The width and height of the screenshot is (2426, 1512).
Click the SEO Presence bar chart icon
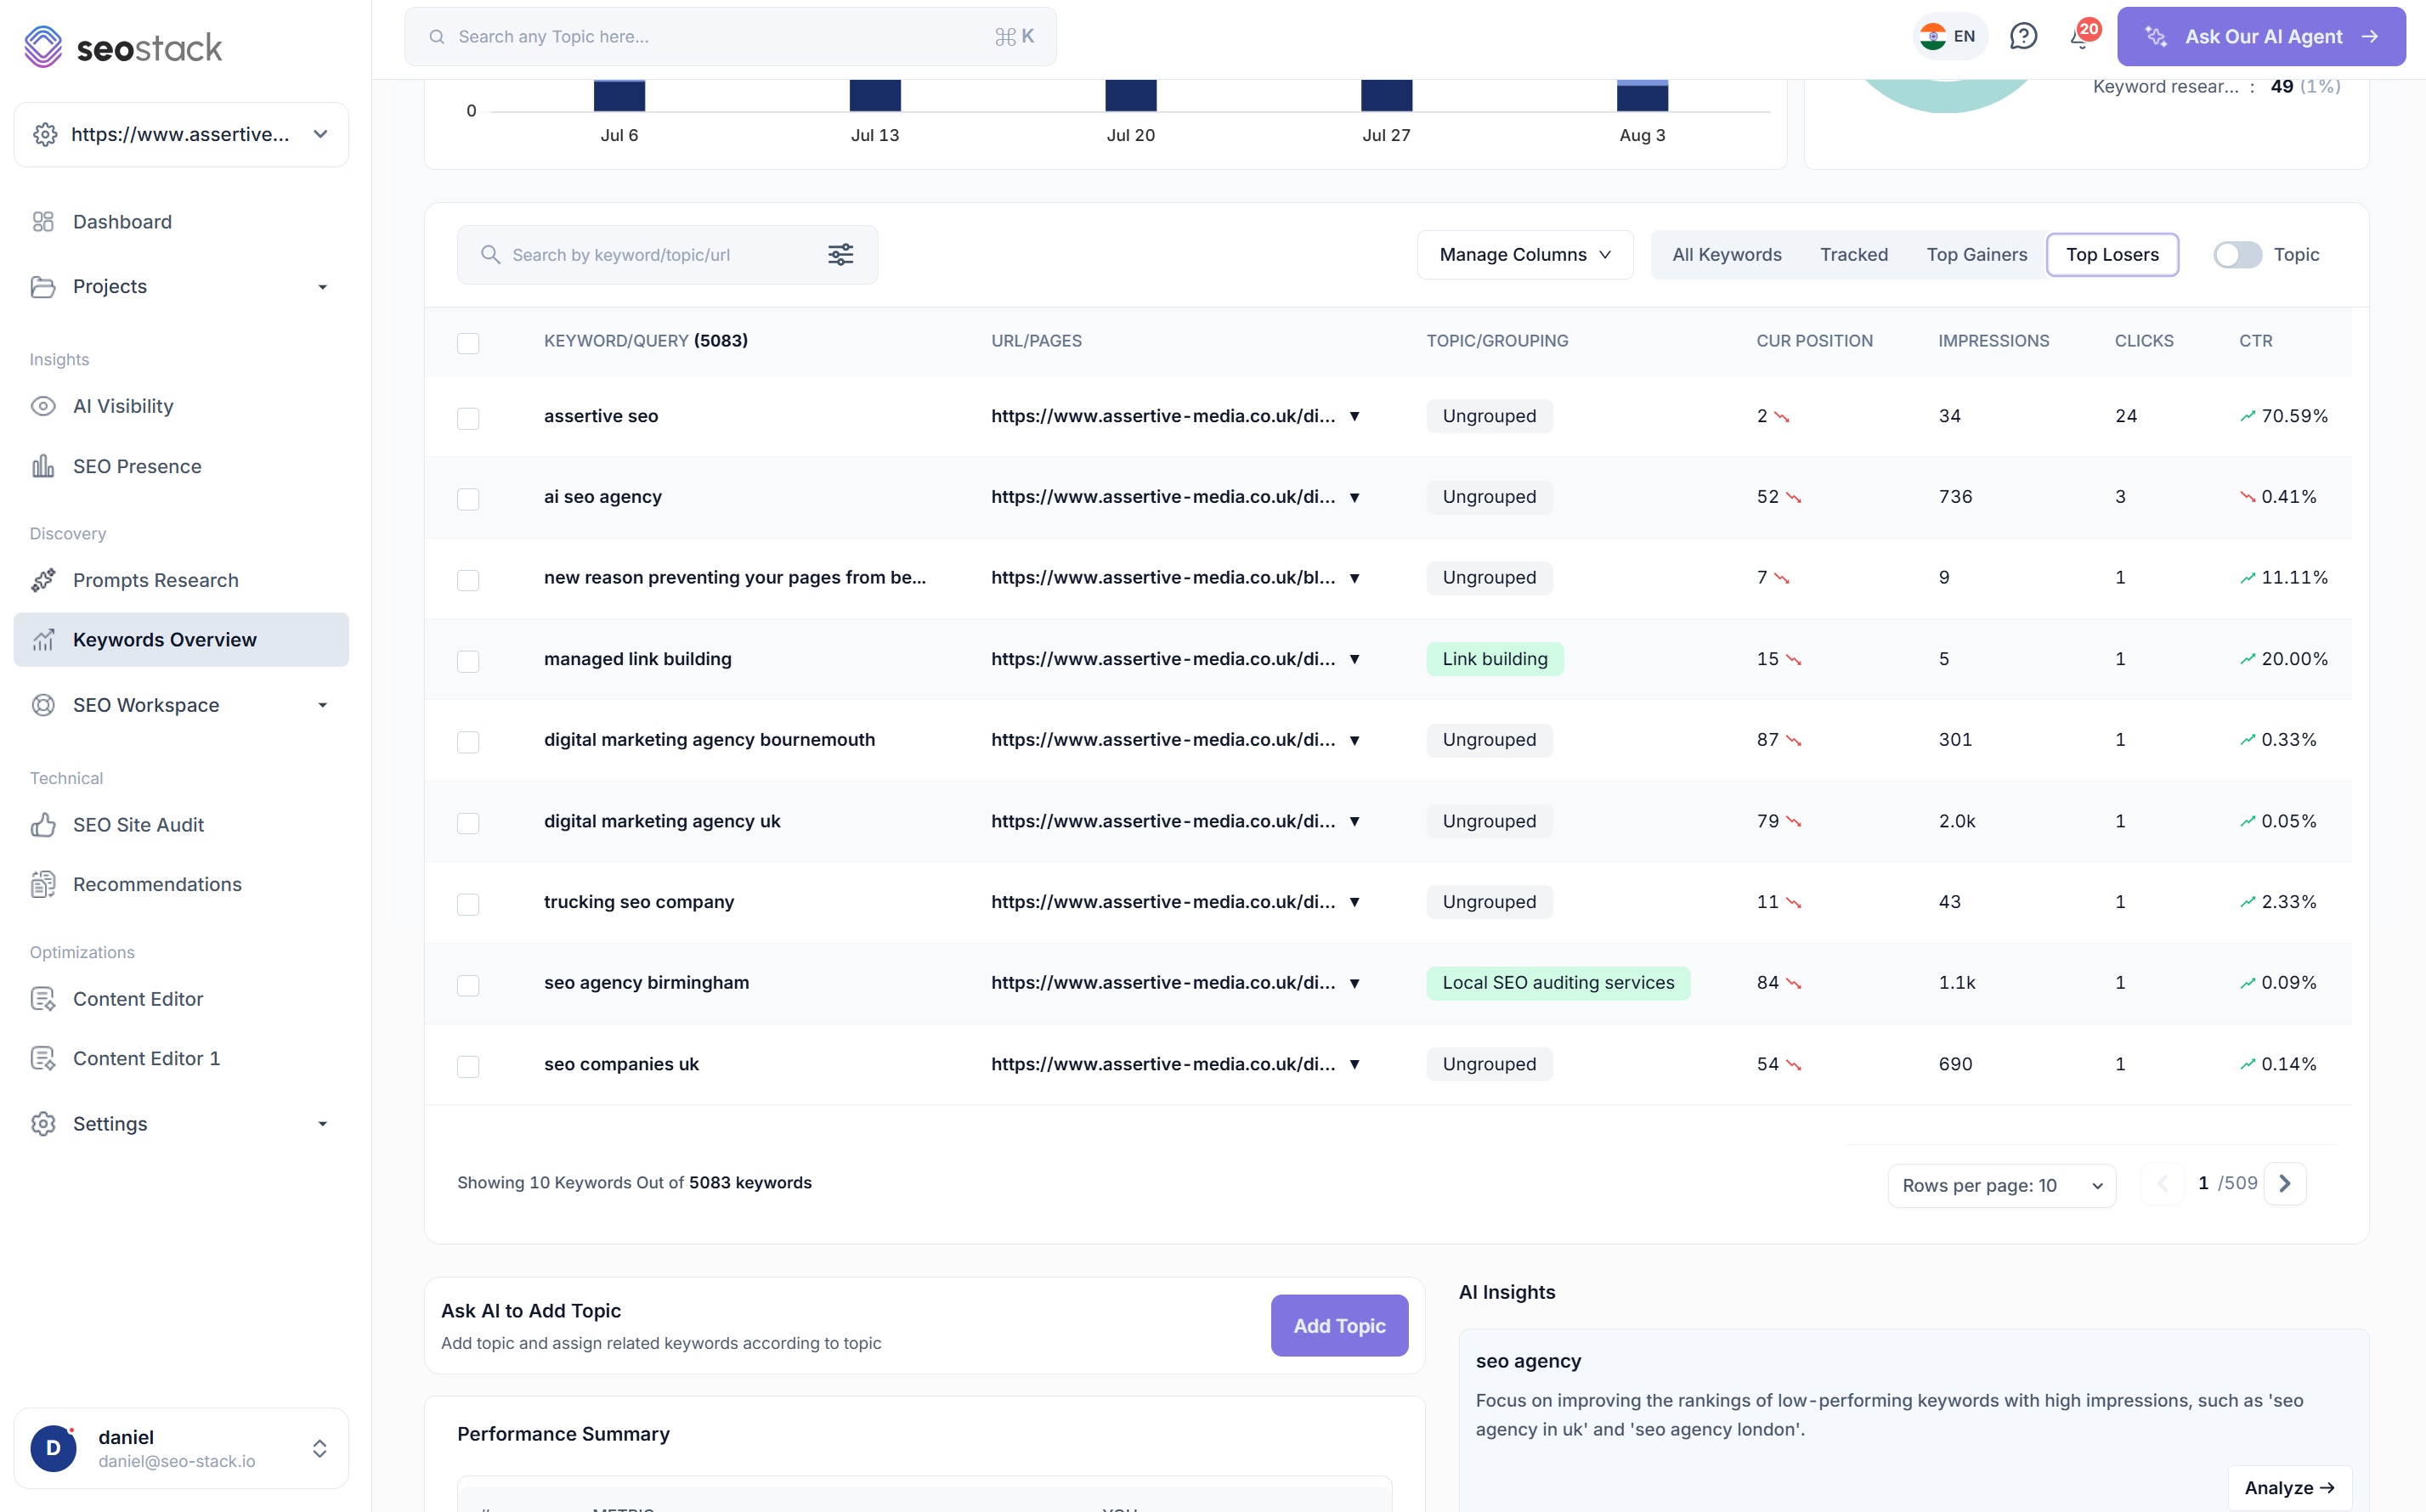tap(43, 466)
